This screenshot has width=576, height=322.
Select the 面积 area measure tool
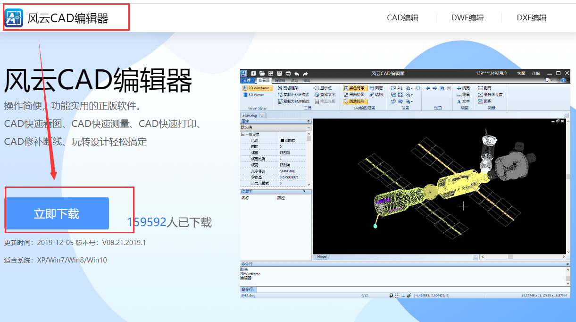(484, 101)
